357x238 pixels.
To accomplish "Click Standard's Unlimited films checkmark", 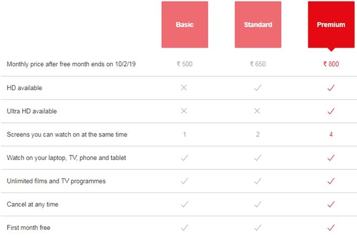I will click(x=257, y=181).
